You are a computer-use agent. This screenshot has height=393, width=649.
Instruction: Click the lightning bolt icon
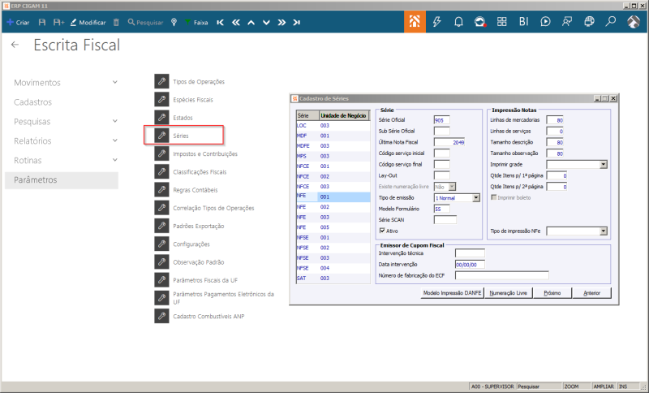point(436,22)
